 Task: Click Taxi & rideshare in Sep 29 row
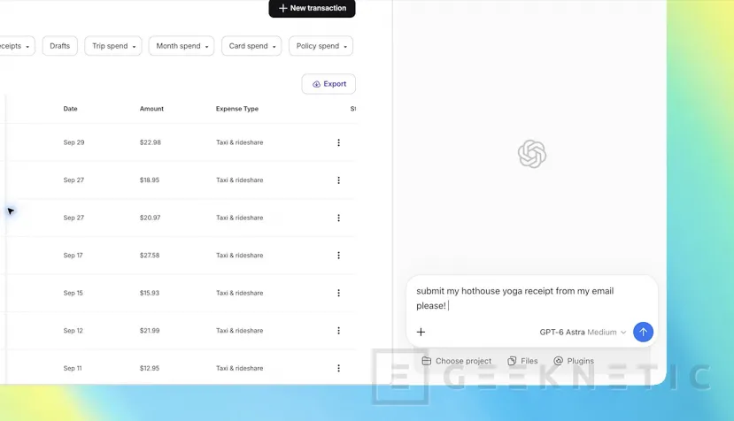[x=240, y=142]
